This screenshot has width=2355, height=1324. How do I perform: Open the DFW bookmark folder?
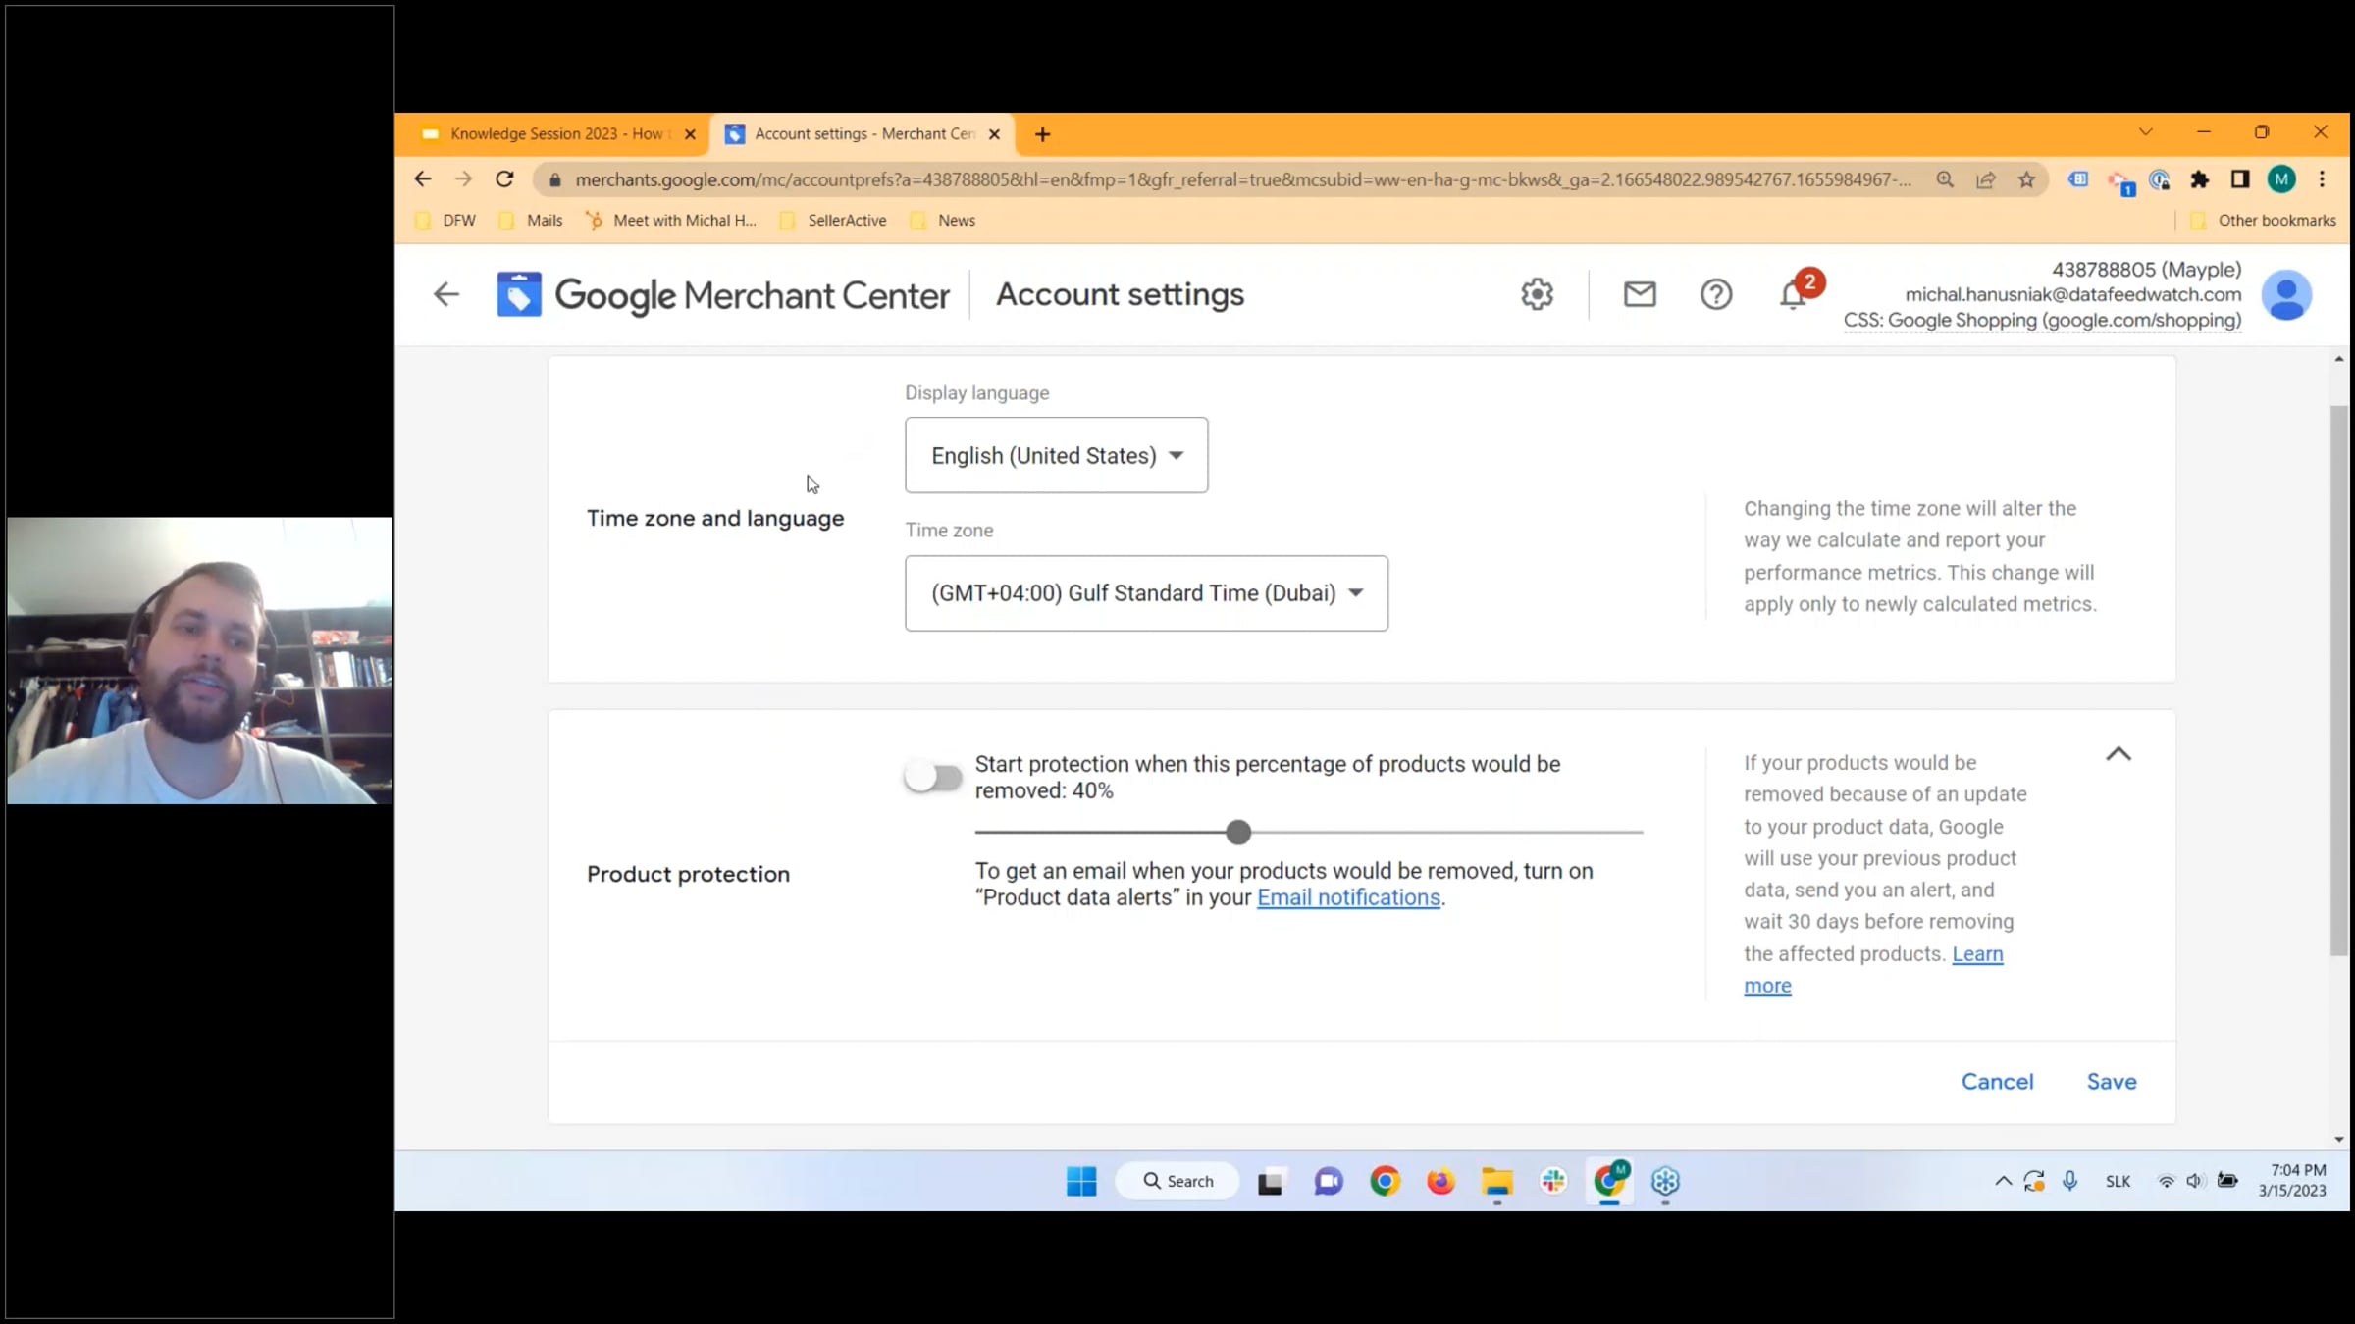446,220
